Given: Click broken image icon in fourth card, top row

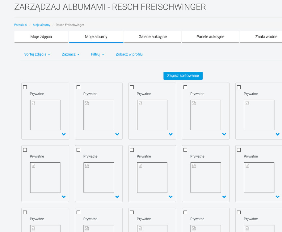Looking at the screenshot, I should click(194, 104).
